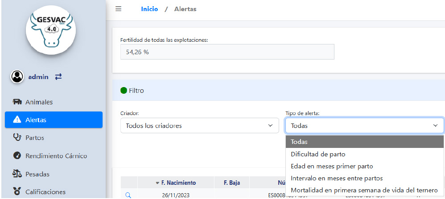The width and height of the screenshot is (445, 199).
Task: Select Dificultad de parto option
Action: tap(364, 154)
